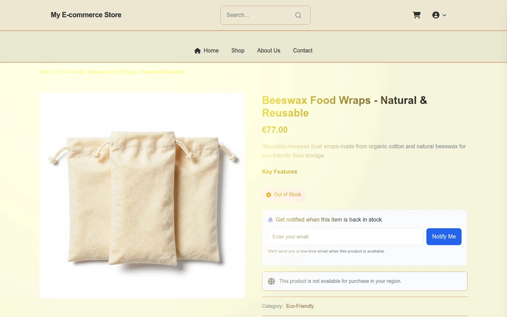
Task: Open the Eco-Friendly category link
Action: 300,306
